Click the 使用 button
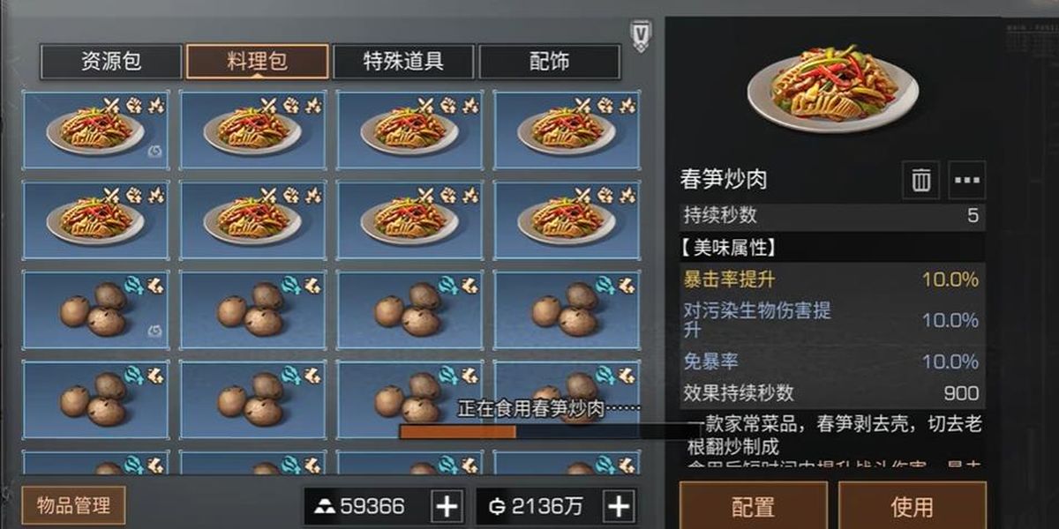The width and height of the screenshot is (1059, 529). [x=913, y=506]
